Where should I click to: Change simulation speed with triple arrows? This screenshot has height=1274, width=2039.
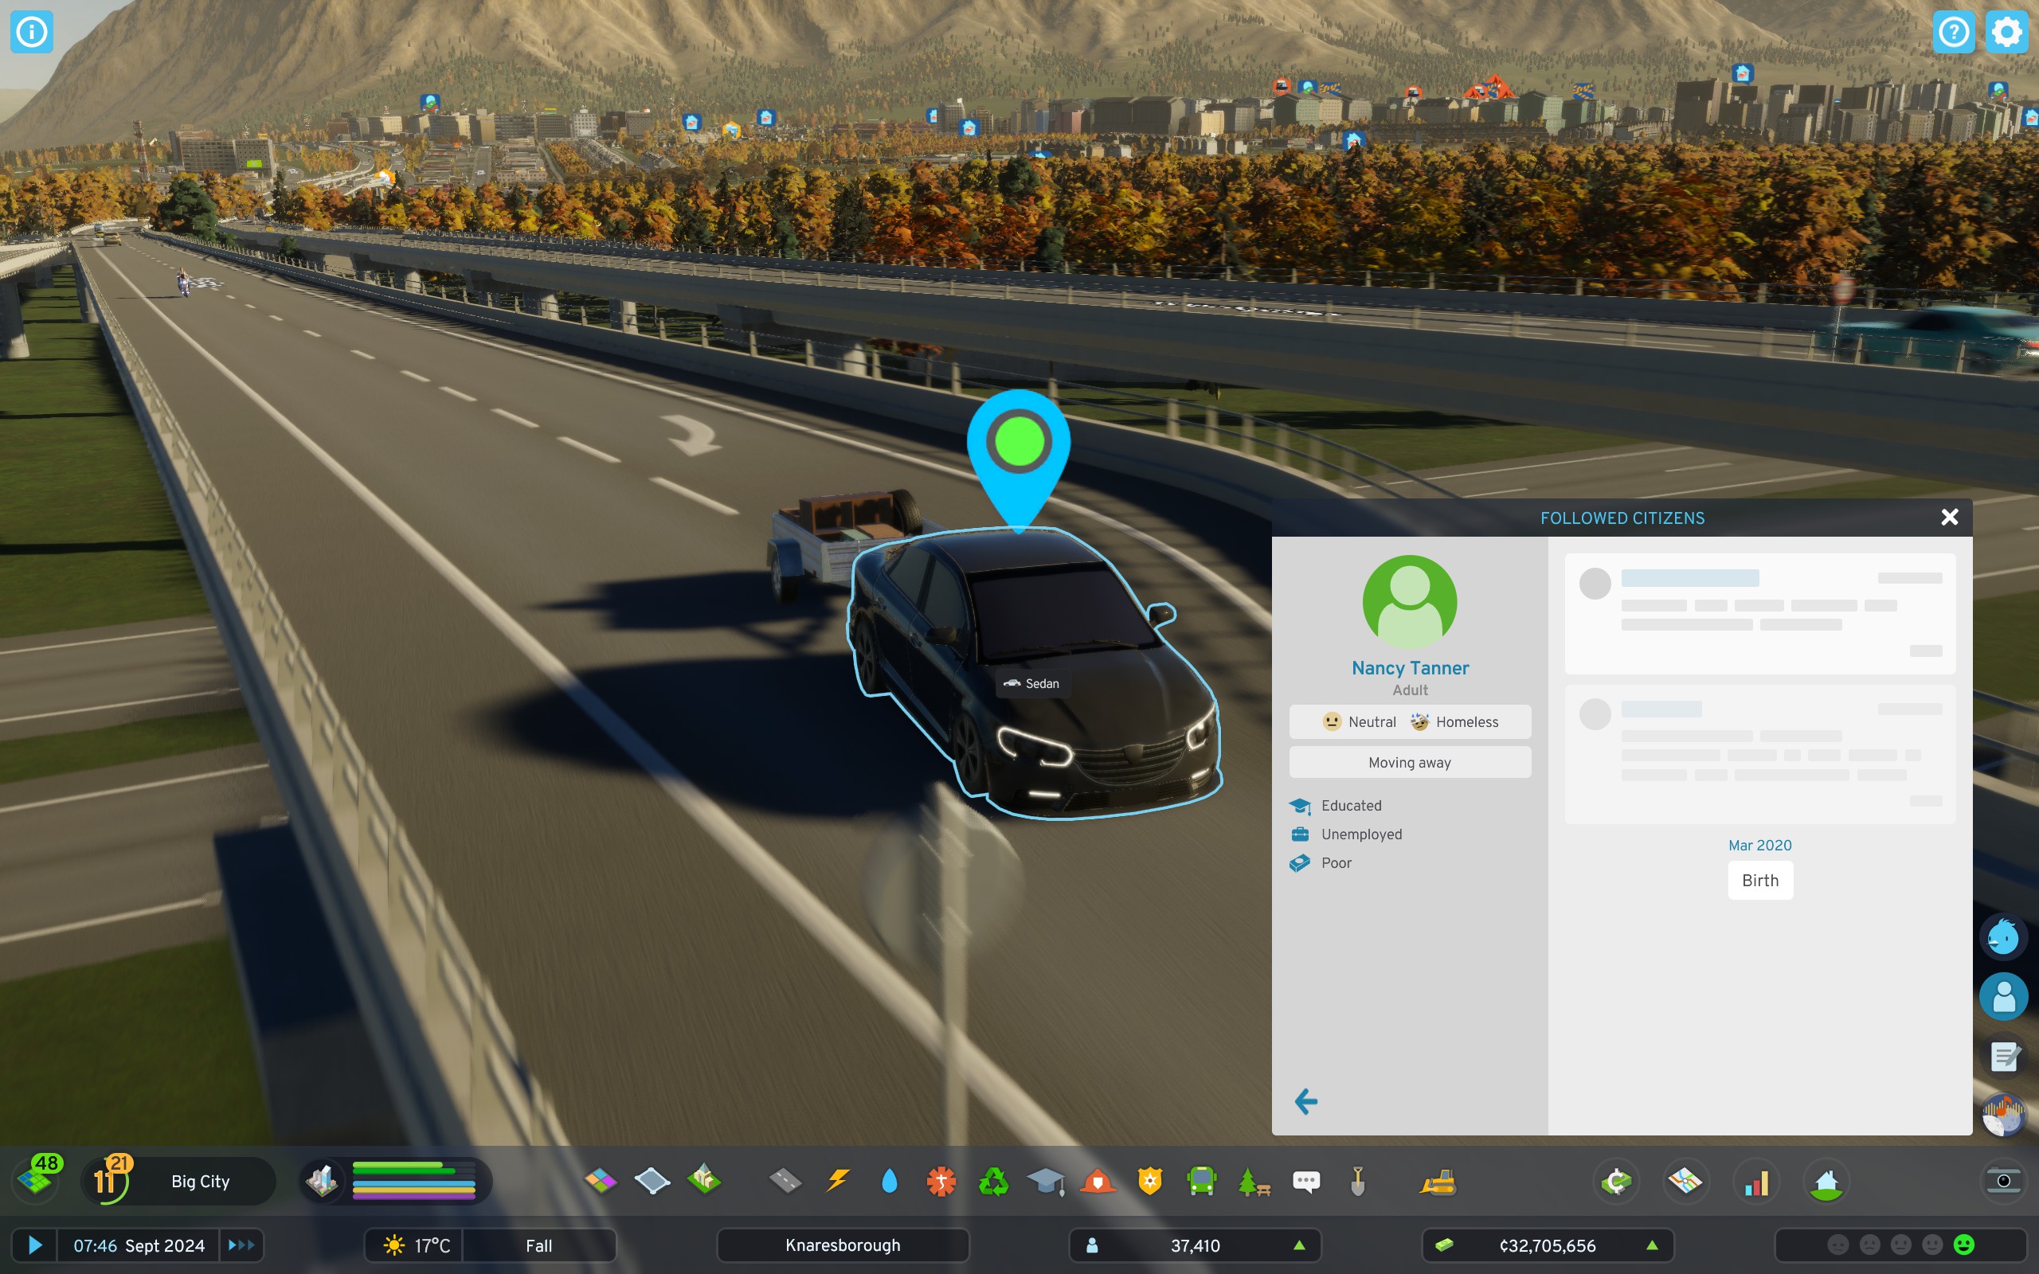coord(241,1245)
